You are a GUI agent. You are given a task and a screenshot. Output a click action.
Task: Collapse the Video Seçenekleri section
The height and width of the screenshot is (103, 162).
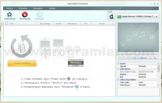118,80
